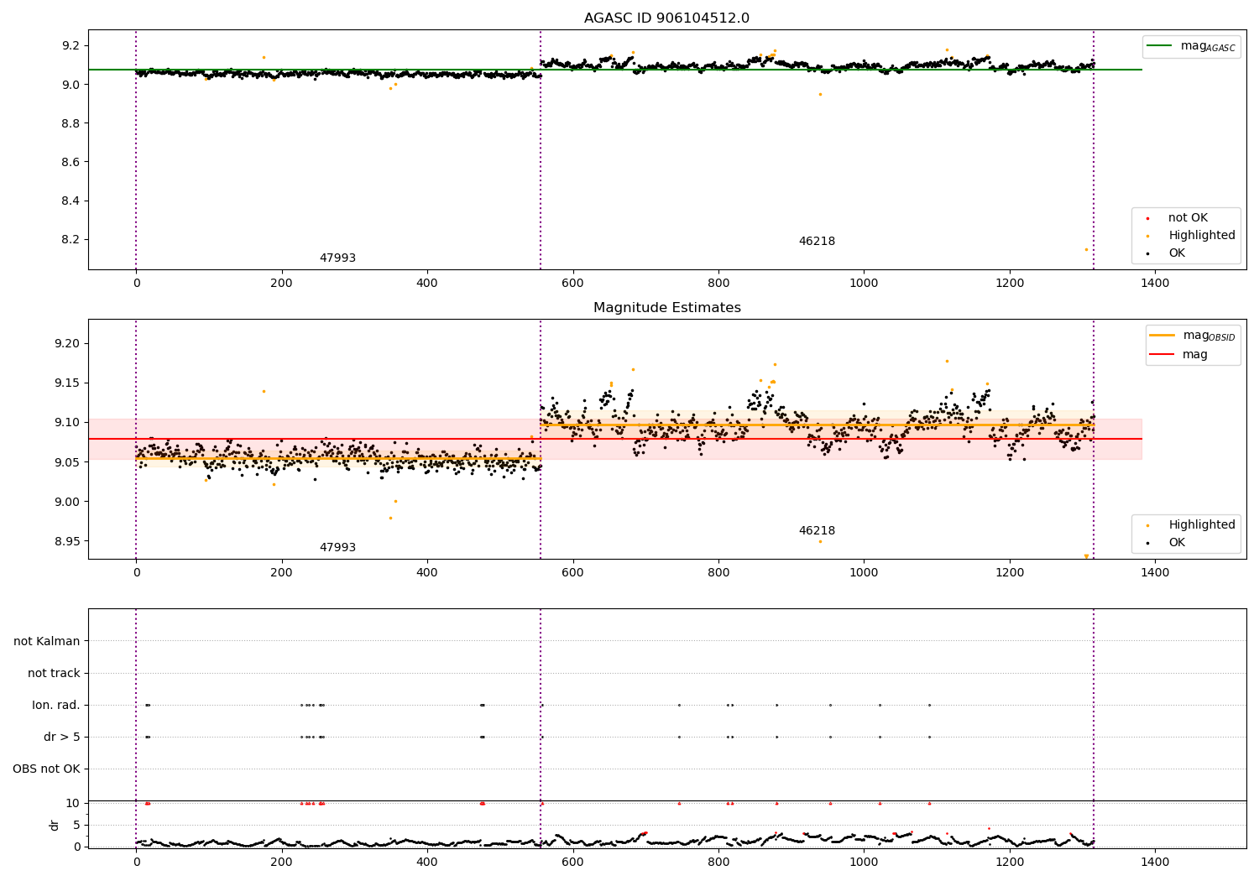
Task: Click the orange mag OBSID legend line
Action: click(x=1162, y=336)
